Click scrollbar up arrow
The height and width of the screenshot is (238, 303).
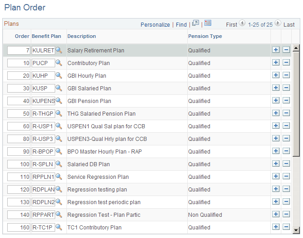pos(296,48)
